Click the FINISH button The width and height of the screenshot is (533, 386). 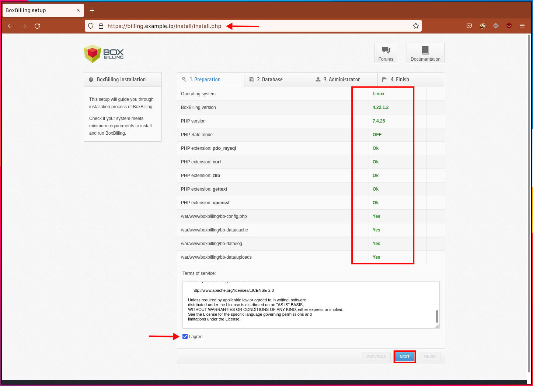[x=429, y=357]
